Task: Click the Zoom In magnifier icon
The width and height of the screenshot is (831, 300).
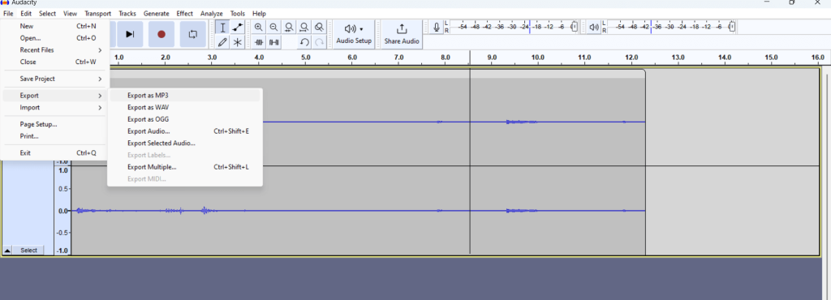Action: (259, 28)
